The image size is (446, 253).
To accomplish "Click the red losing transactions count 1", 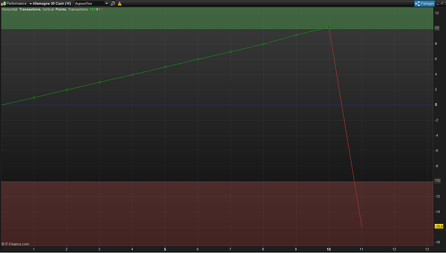I will point(102,9).
